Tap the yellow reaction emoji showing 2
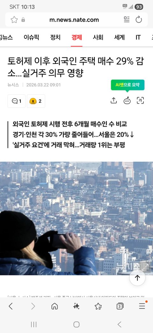Screen dimensions: 153x333 (36, 101)
